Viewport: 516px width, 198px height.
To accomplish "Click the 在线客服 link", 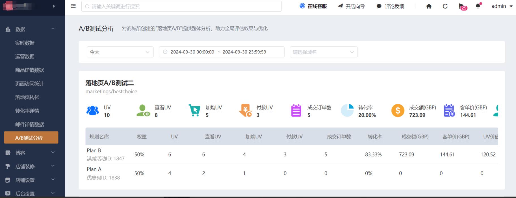I will pyautogui.click(x=313, y=6).
